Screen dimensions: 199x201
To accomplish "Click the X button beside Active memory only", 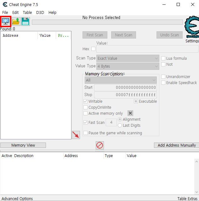I will pyautogui.click(x=130, y=113).
